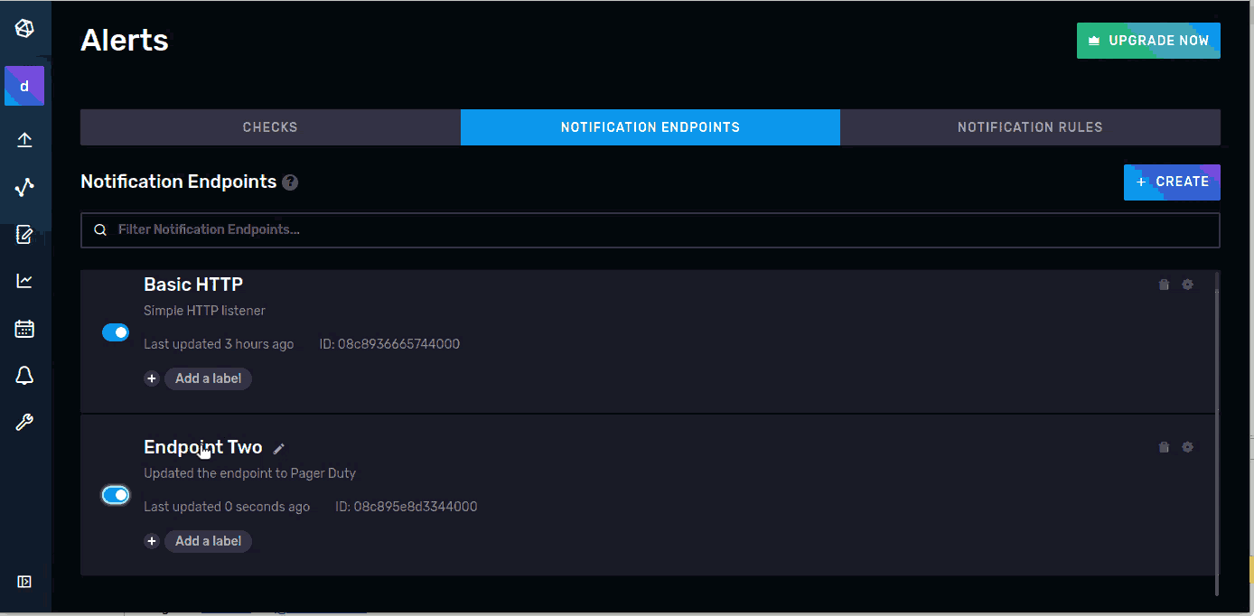
Task: Open the Data Explorer from sidebar
Action: click(24, 188)
